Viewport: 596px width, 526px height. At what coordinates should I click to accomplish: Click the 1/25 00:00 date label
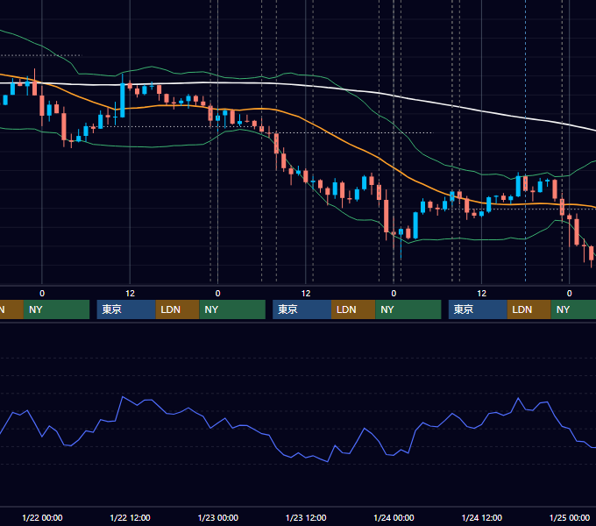tap(570, 517)
